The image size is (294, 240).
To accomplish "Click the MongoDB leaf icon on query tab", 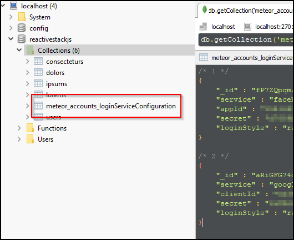I will point(205,9).
